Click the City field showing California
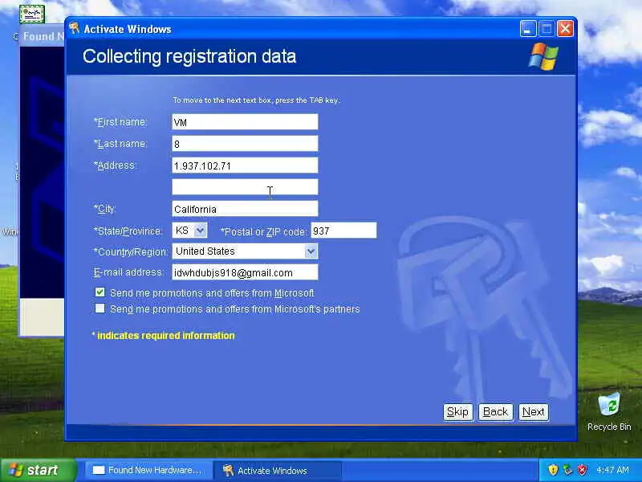 pyautogui.click(x=245, y=209)
